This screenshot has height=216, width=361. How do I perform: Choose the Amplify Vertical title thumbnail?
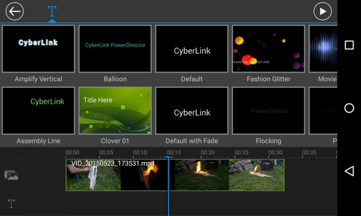pos(38,49)
